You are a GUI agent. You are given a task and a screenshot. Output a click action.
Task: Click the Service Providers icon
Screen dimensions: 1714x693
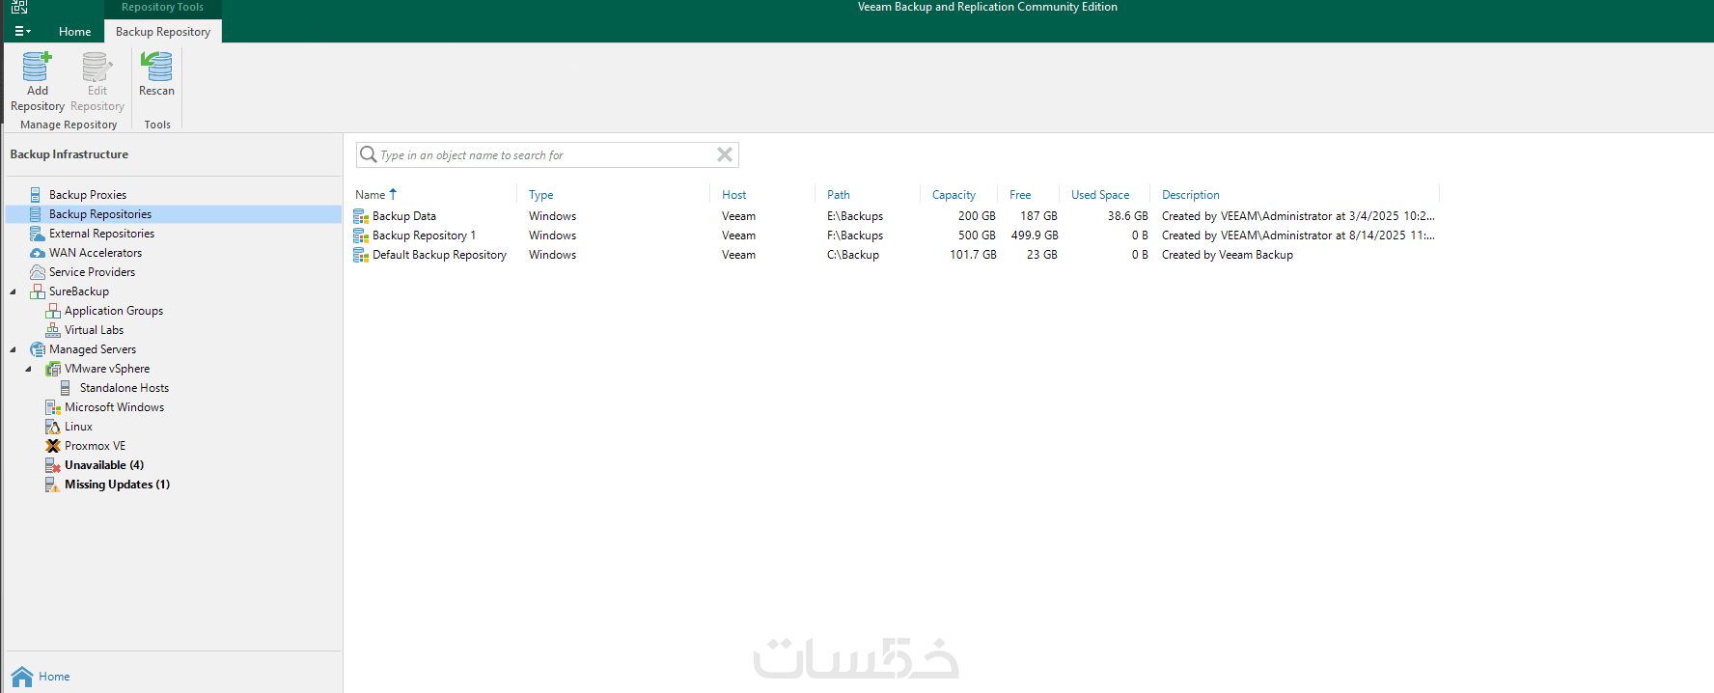click(x=37, y=272)
